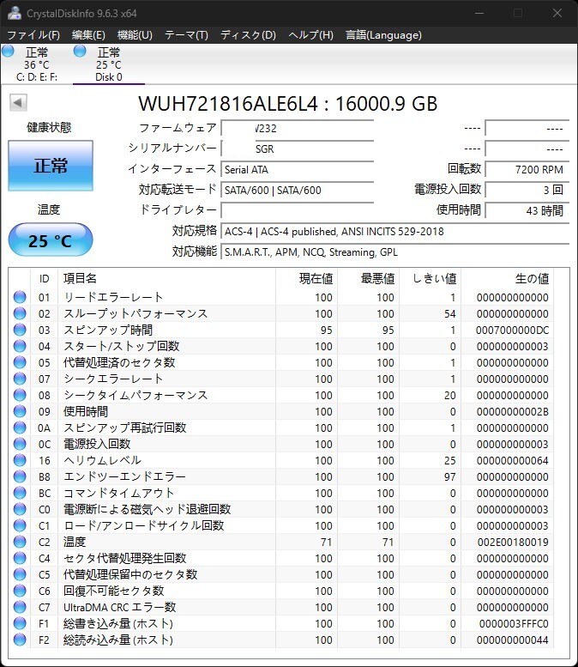578x667 pixels.
Task: Click the previous disk arrow button
Action: click(x=18, y=102)
